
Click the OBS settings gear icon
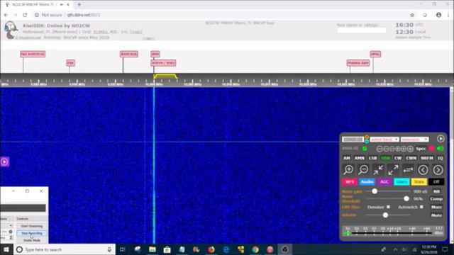pyautogui.click(x=11, y=232)
